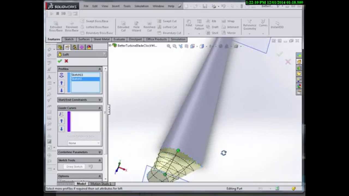349x196 pixels.
Task: Click Draft tool
Action: click(212, 27)
